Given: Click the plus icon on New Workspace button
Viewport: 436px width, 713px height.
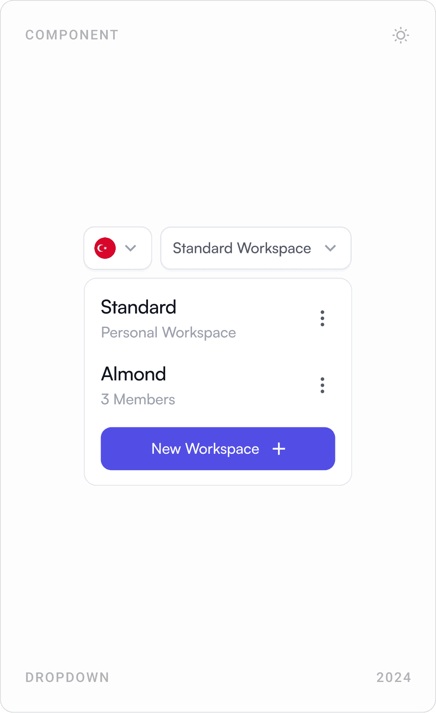Looking at the screenshot, I should 279,449.
